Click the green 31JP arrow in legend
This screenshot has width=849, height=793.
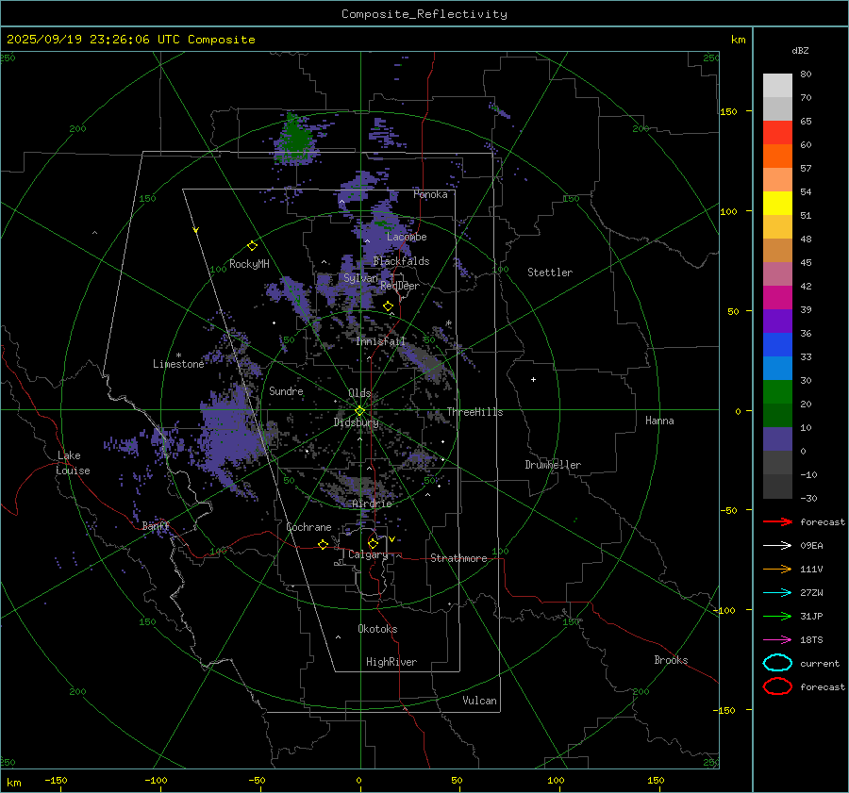(x=777, y=616)
